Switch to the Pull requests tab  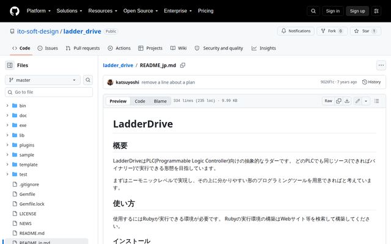[82, 48]
